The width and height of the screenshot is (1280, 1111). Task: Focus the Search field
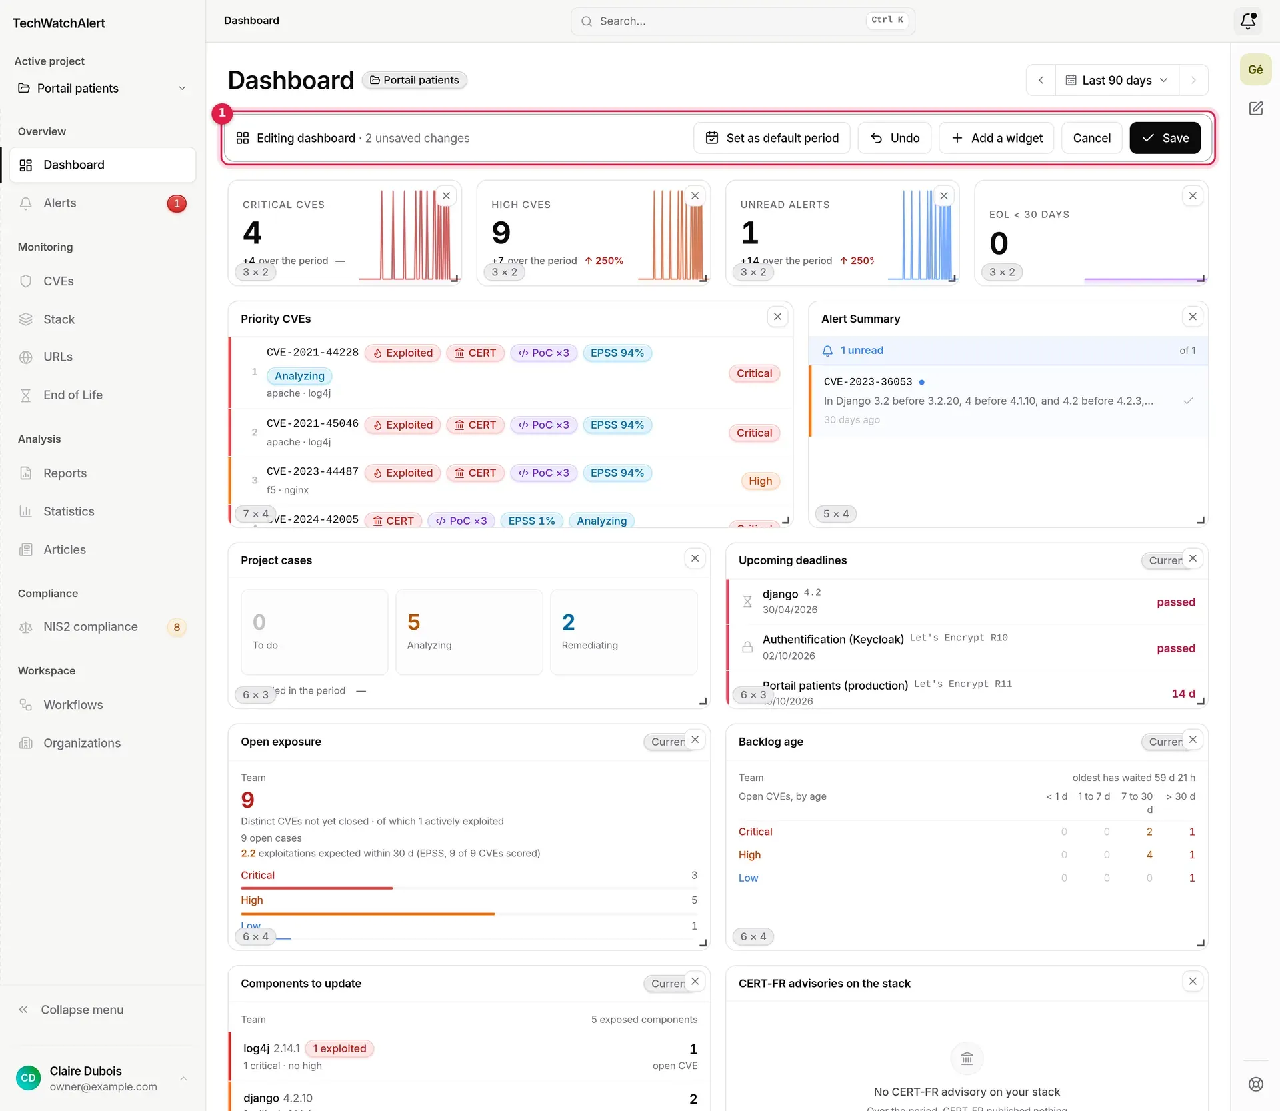click(743, 21)
